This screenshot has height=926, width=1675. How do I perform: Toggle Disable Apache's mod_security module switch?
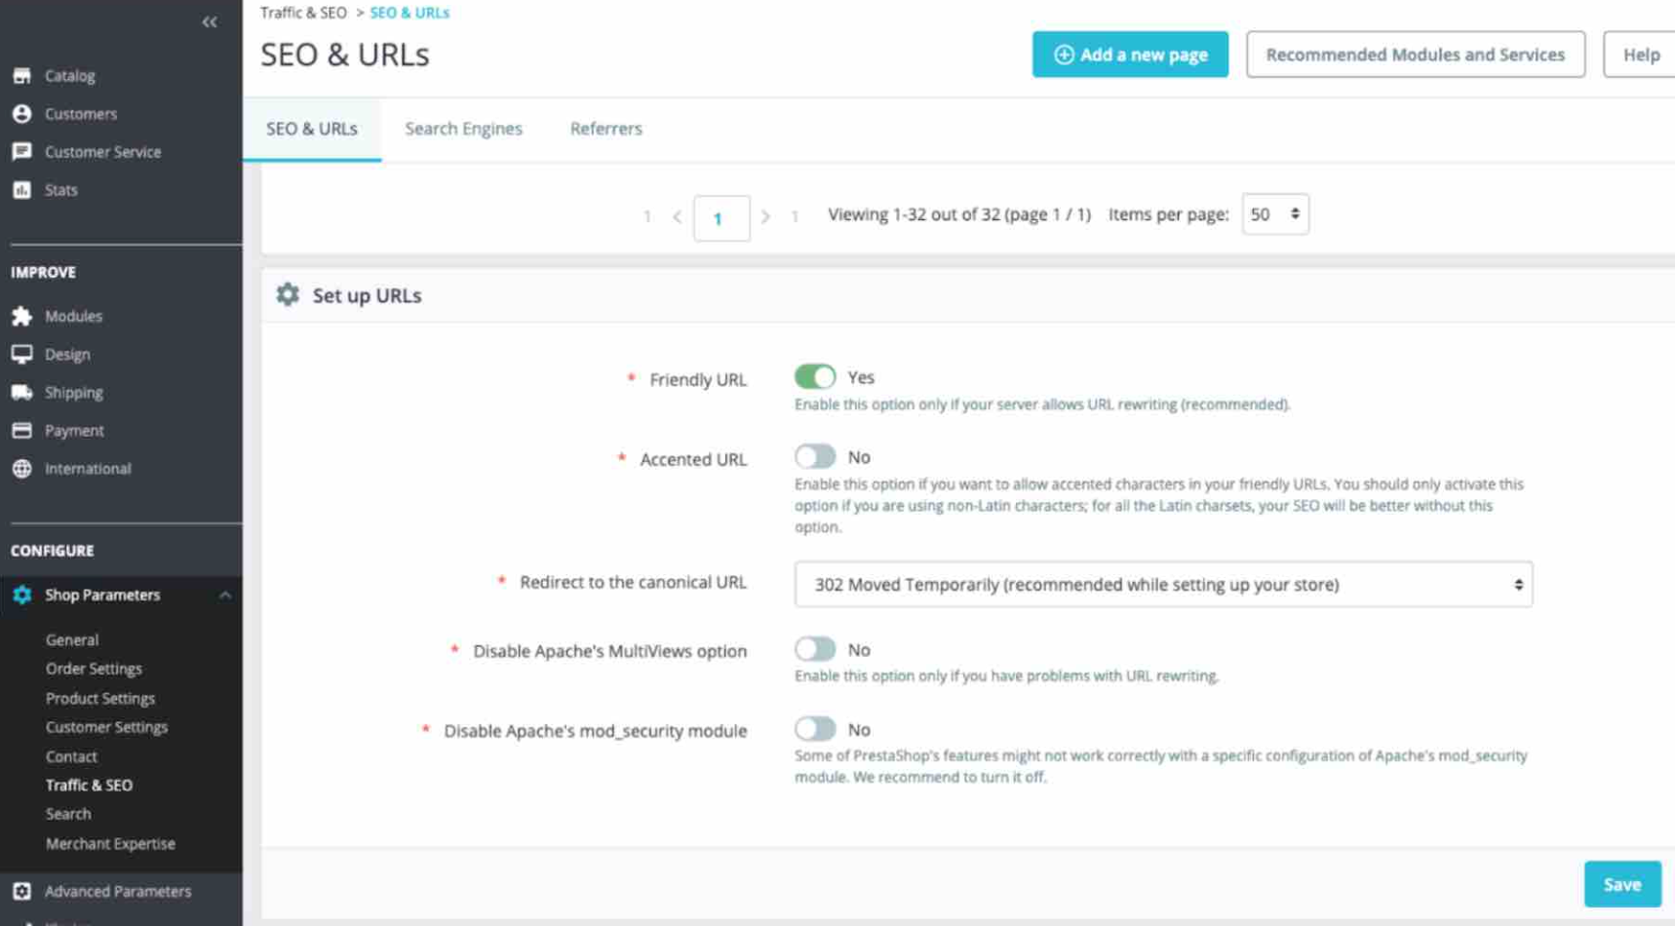coord(814,729)
